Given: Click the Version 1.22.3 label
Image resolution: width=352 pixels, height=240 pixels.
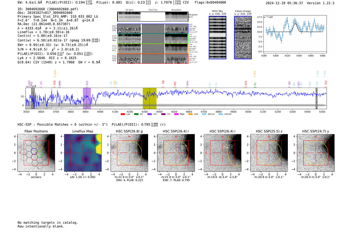Looking at the screenshot, I should [321, 3].
